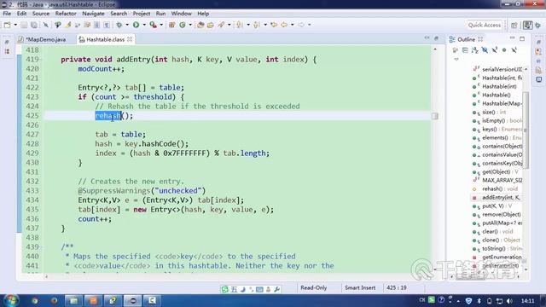Open the Edit menu

pos(21,14)
